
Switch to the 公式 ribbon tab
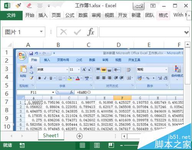click(70, 15)
